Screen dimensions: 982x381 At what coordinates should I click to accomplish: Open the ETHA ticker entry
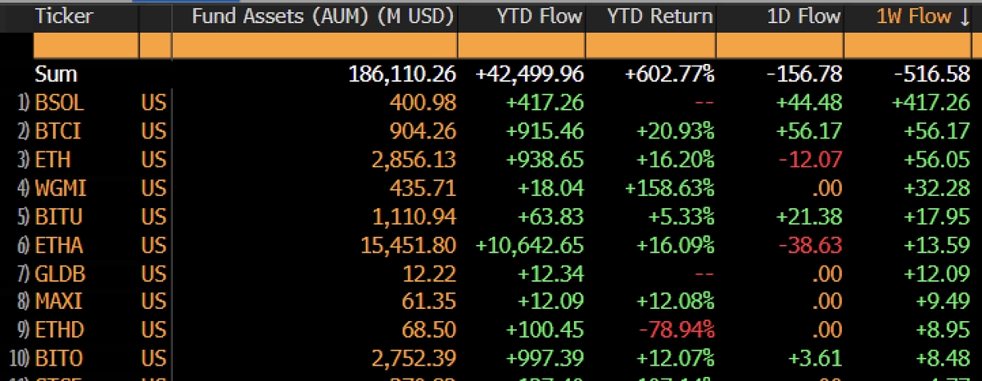(59, 245)
